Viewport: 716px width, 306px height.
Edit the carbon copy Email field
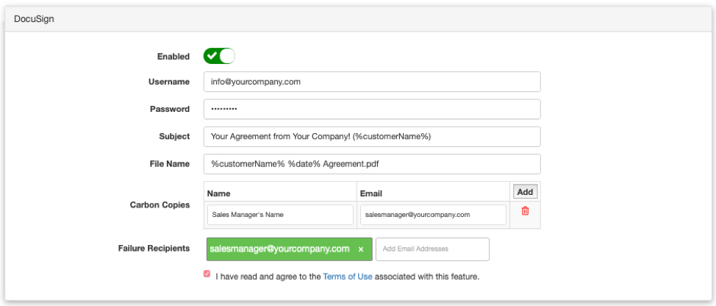(x=433, y=215)
